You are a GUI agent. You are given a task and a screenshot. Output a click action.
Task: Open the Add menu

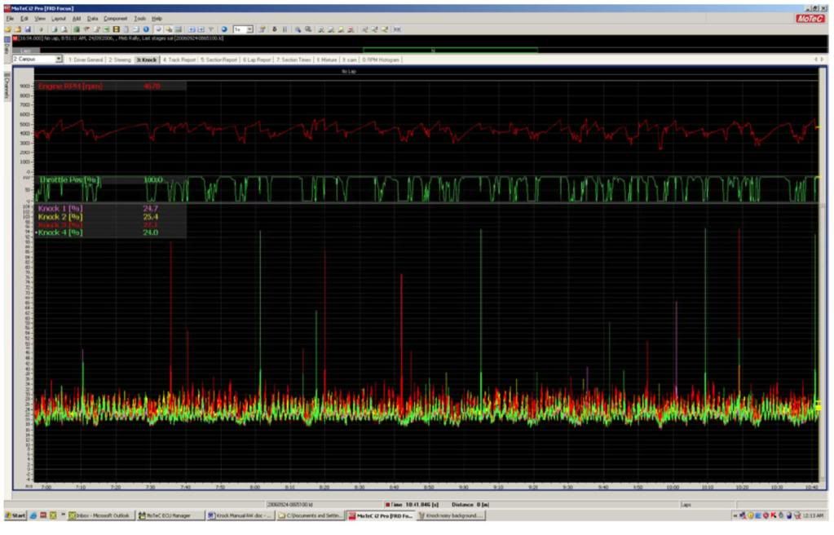tap(77, 19)
